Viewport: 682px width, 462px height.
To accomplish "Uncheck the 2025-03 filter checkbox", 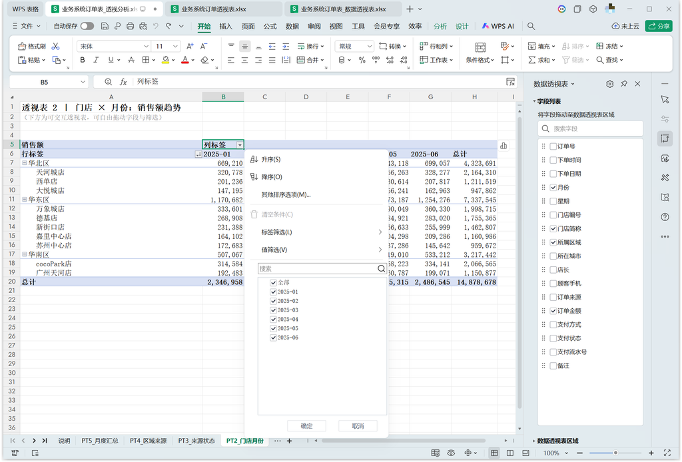I will coord(273,310).
